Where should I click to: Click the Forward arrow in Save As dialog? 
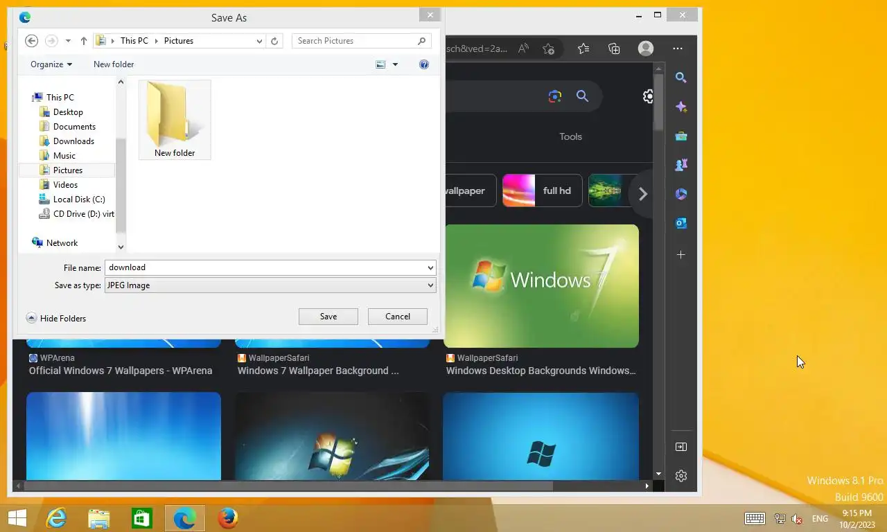coord(51,41)
